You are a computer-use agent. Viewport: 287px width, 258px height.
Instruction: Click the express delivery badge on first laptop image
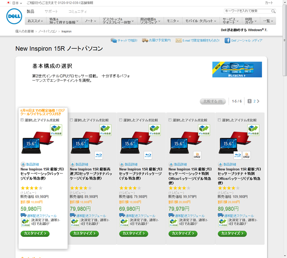click(x=56, y=130)
